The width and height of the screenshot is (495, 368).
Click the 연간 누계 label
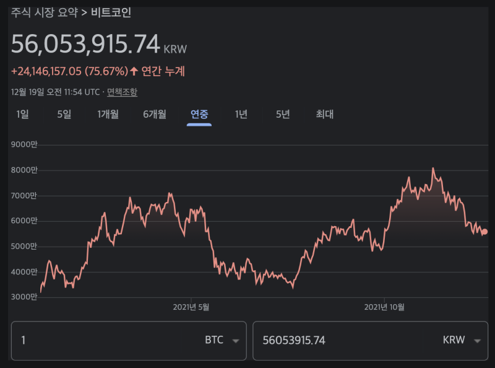pyautogui.click(x=163, y=71)
